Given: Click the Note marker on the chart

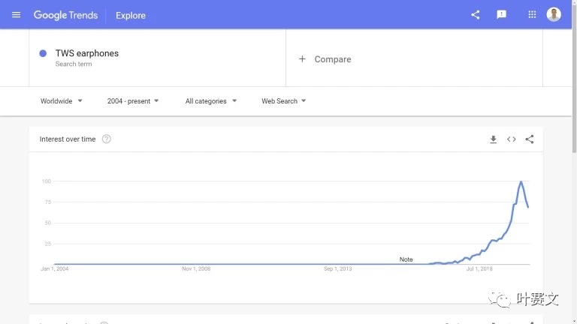Looking at the screenshot, I should pyautogui.click(x=406, y=259).
